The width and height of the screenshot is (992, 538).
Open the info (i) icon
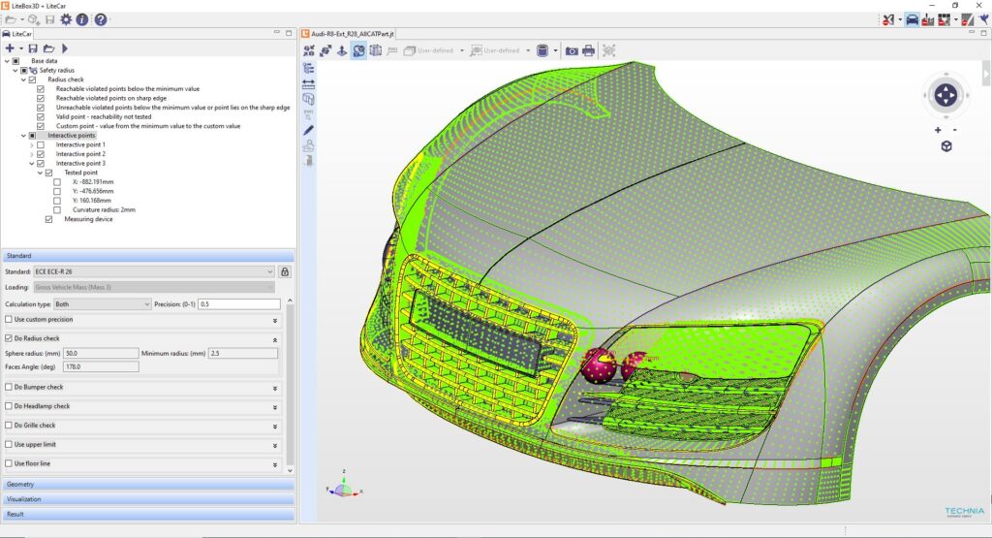(82, 19)
